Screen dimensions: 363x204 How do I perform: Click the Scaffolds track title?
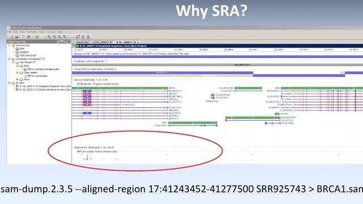coord(90,61)
